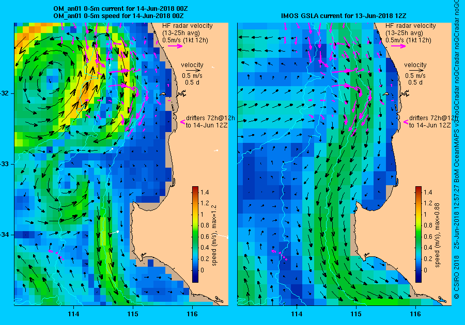Click the '116' longitude label under left map
465x325 pixels.
coord(192,314)
